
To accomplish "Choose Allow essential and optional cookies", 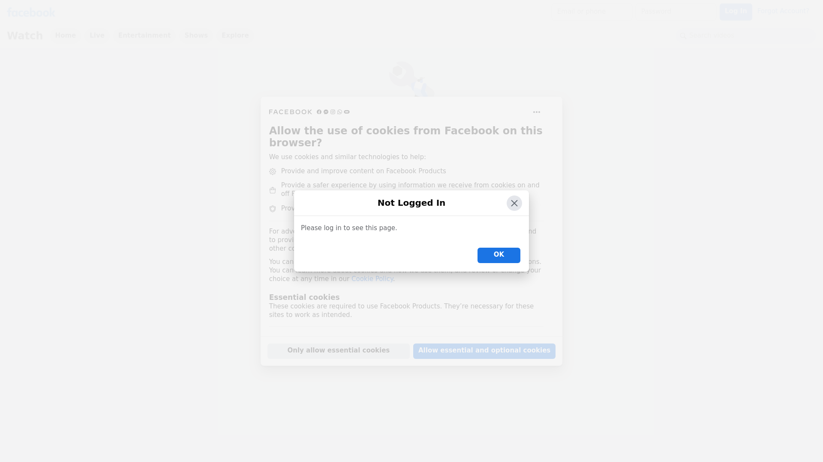I will (484, 351).
